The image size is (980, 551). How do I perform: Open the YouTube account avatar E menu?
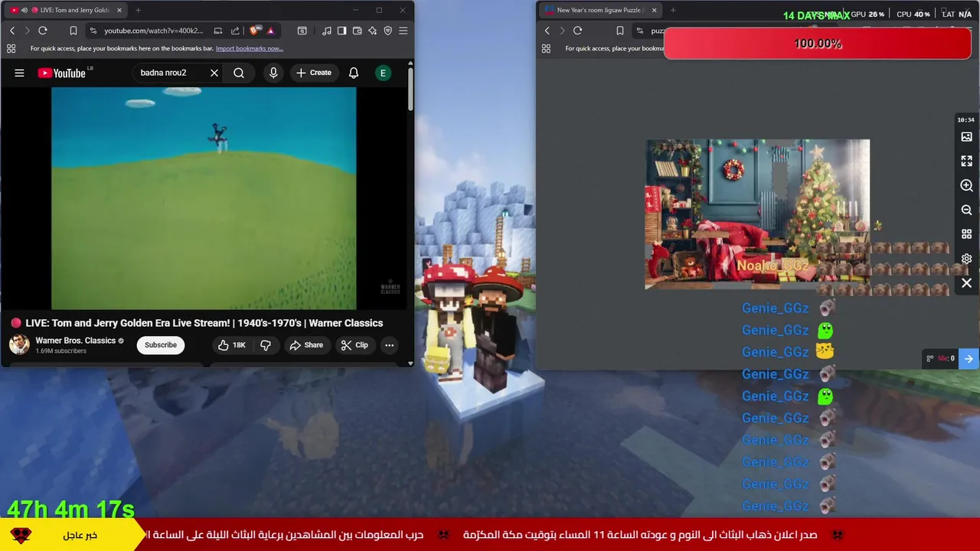point(383,73)
